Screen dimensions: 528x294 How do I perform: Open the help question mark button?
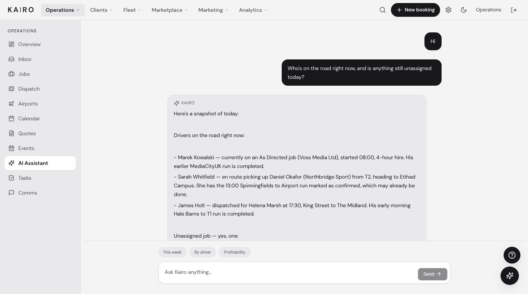pyautogui.click(x=512, y=255)
